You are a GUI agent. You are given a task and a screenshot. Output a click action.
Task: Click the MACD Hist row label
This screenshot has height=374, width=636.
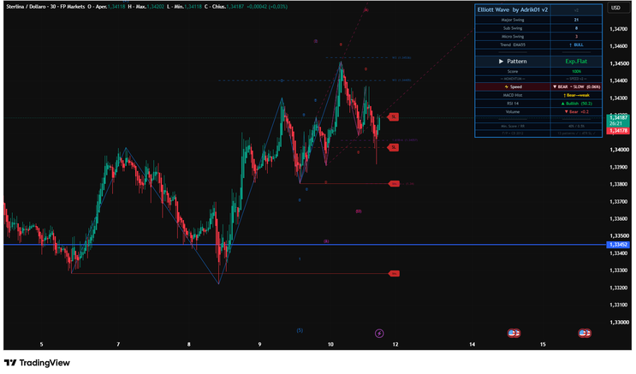[x=513, y=95]
